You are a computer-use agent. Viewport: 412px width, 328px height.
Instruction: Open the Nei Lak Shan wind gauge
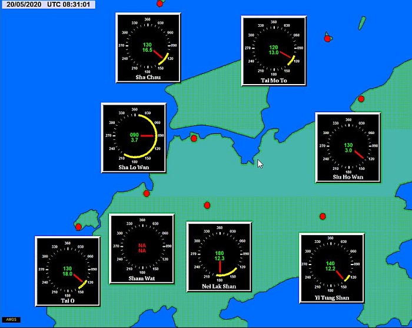[x=219, y=257]
